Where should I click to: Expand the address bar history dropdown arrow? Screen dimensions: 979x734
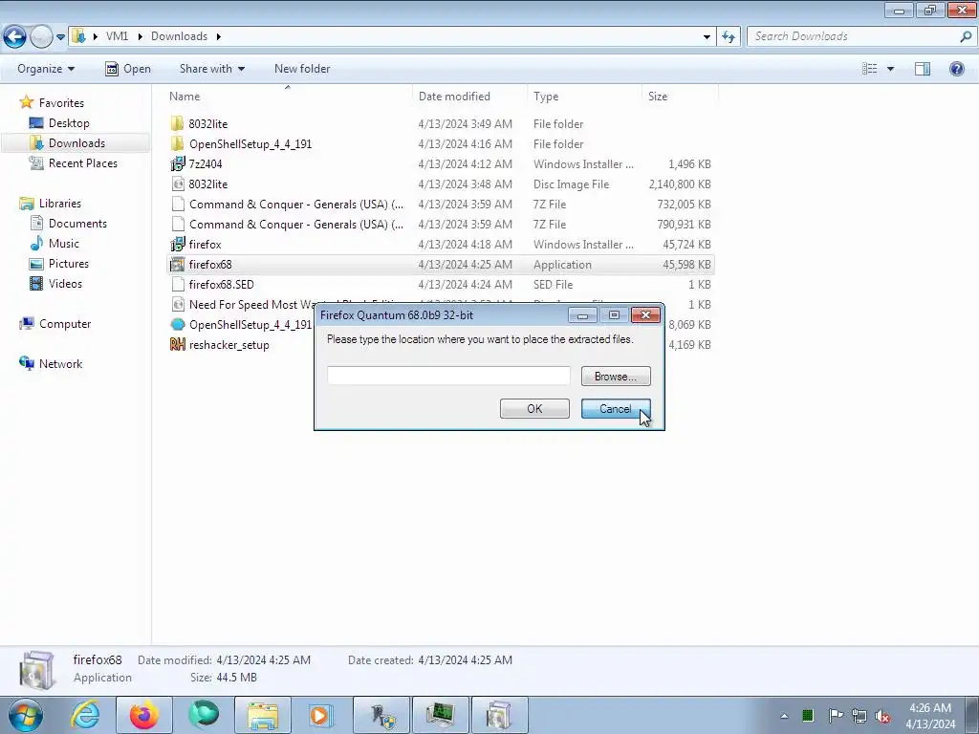[707, 37]
